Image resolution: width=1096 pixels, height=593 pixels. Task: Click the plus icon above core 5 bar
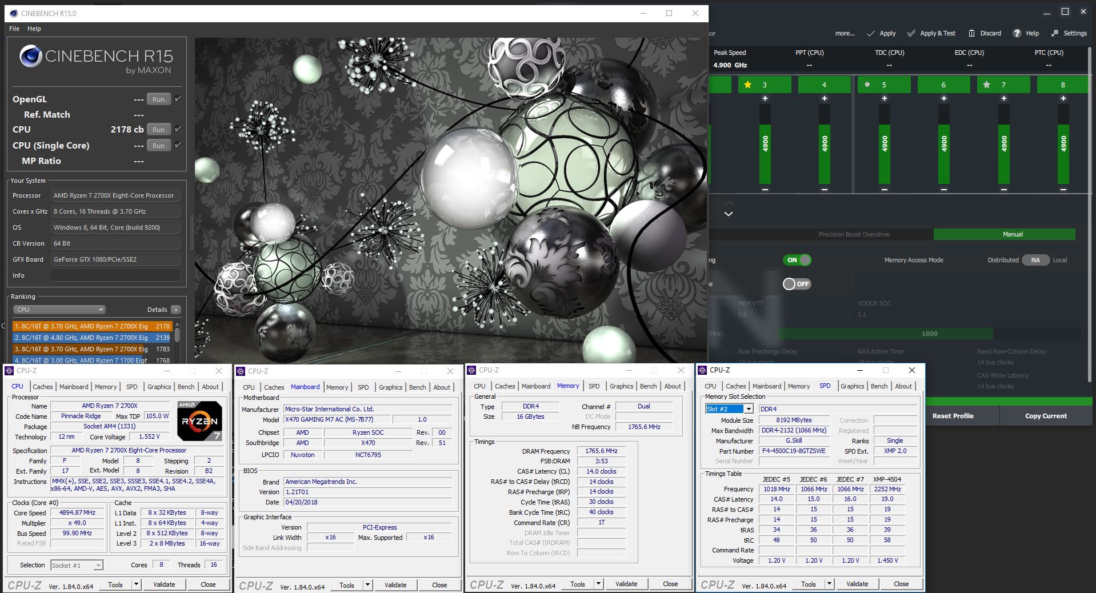pyautogui.click(x=884, y=98)
